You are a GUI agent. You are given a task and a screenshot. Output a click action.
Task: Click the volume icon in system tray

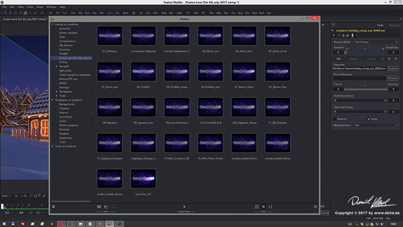pyautogui.click(x=382, y=224)
